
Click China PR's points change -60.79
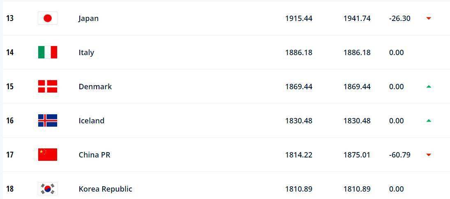(x=400, y=155)
